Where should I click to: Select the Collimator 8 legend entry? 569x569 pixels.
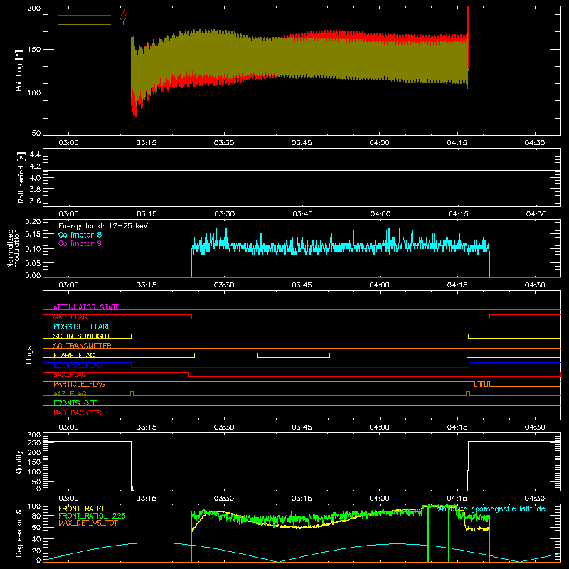80,235
